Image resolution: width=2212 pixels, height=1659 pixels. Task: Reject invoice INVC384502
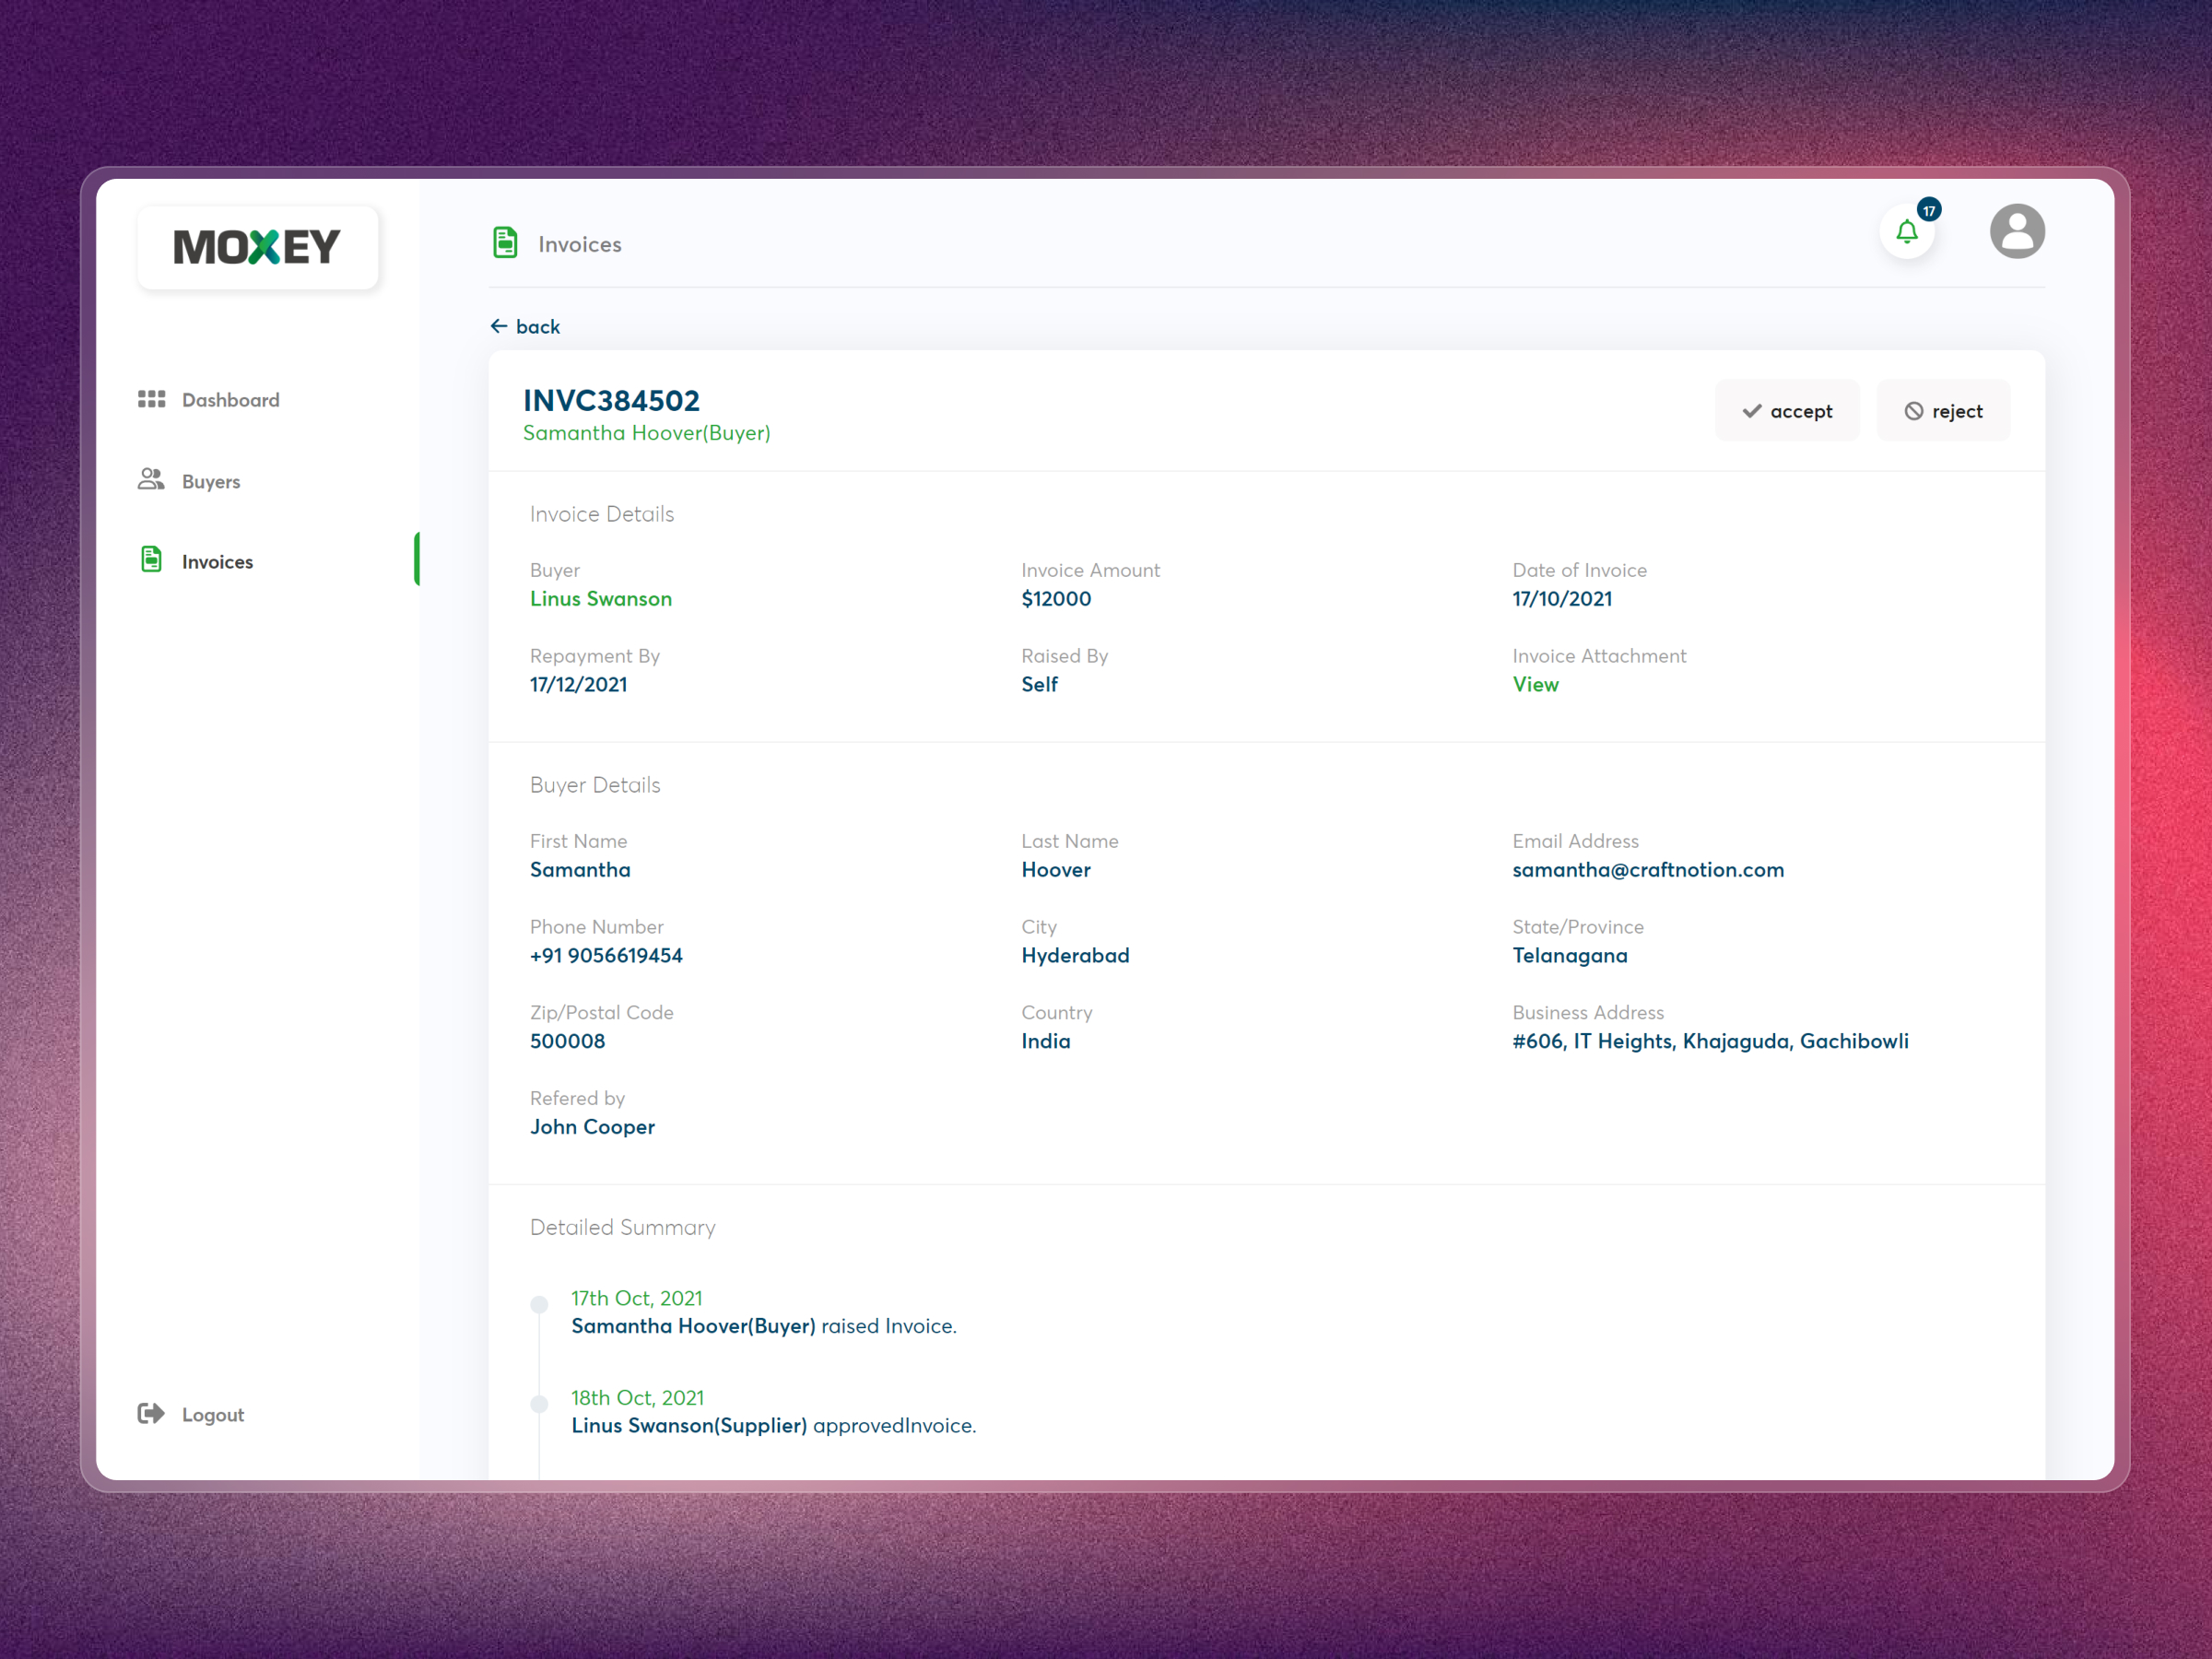coord(1943,410)
